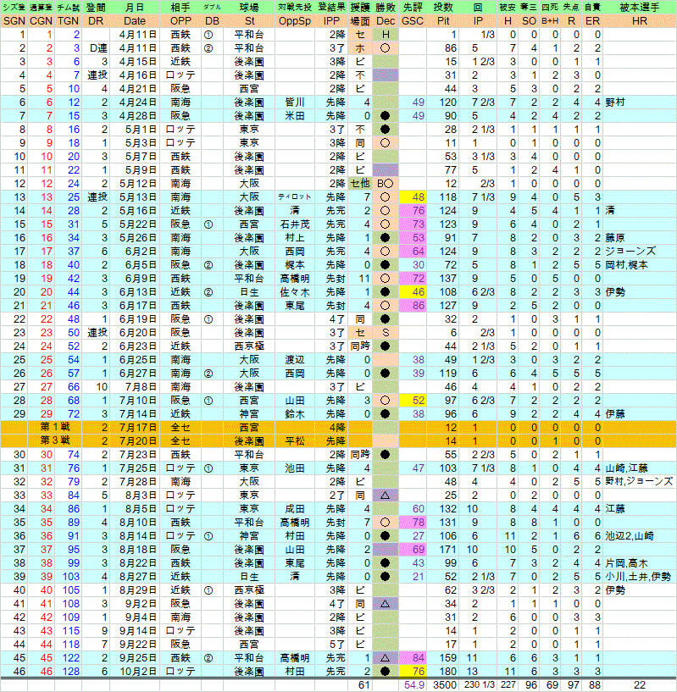Click the home run cell 池辺2,山崎

[x=640, y=536]
